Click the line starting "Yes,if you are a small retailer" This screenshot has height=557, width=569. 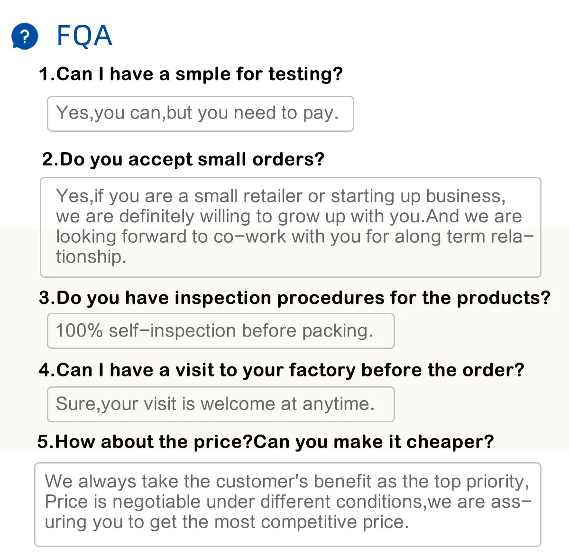[x=281, y=196]
